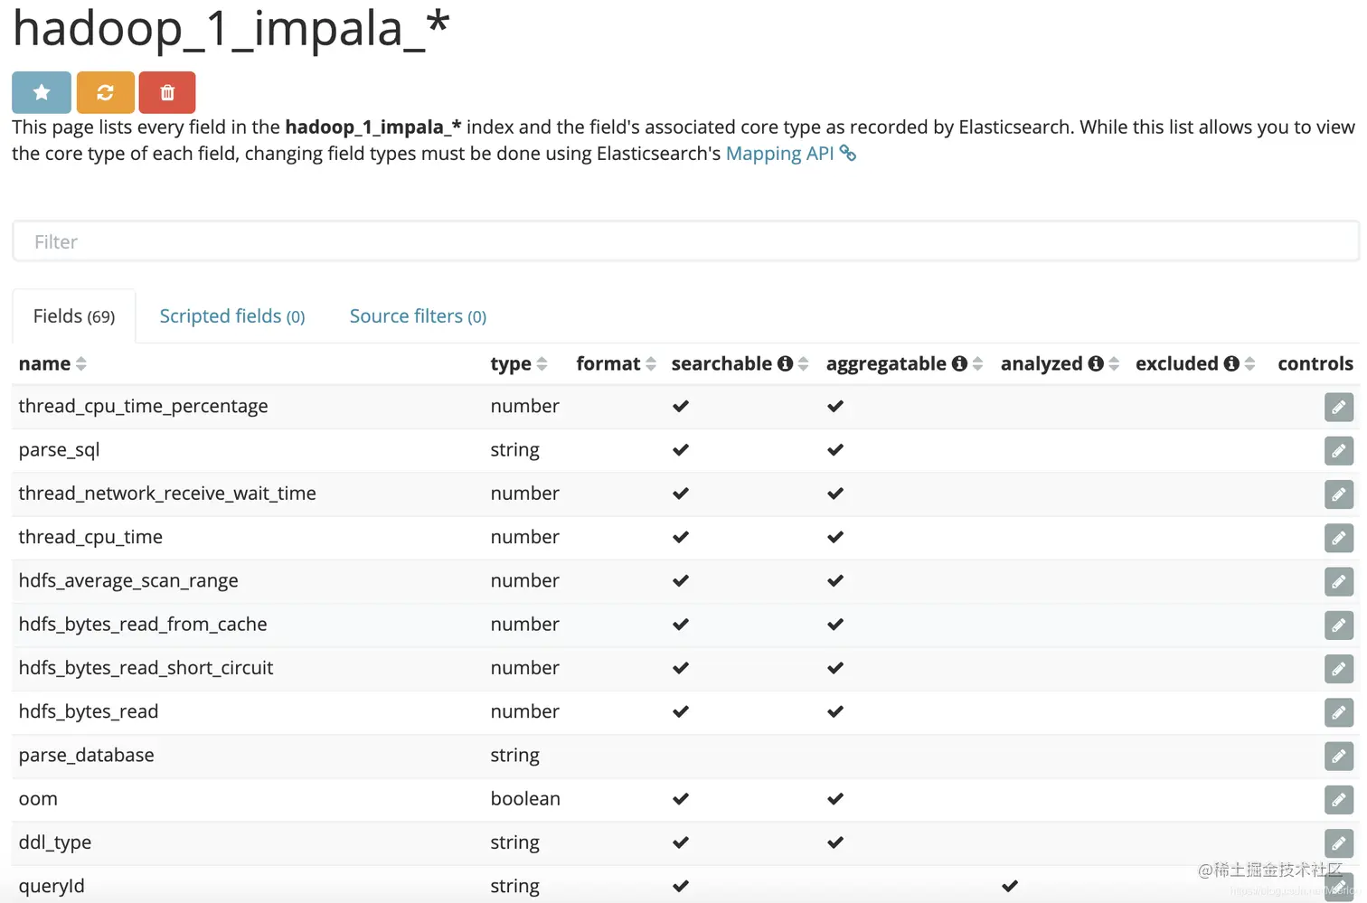
Task: Click info icon next to aggregatable header
Action: 959,363
